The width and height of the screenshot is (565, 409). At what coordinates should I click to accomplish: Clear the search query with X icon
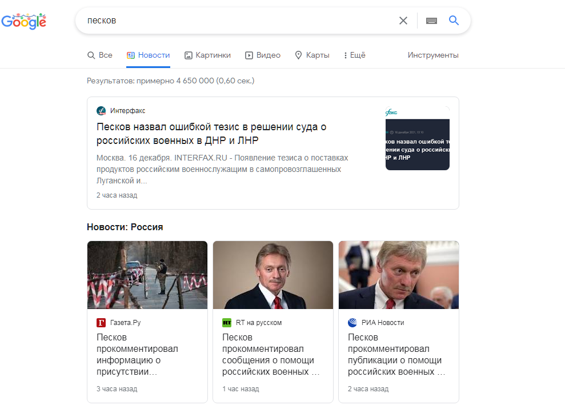(x=403, y=21)
